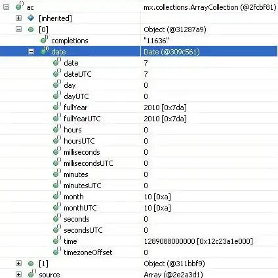Click the minutes value 0

coord(146,174)
